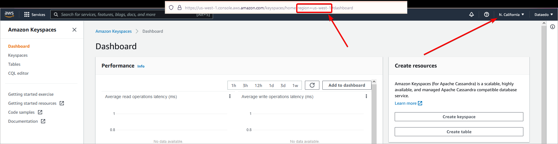
Task: Open Keyspaces in the side navigation
Action: pyautogui.click(x=18, y=55)
